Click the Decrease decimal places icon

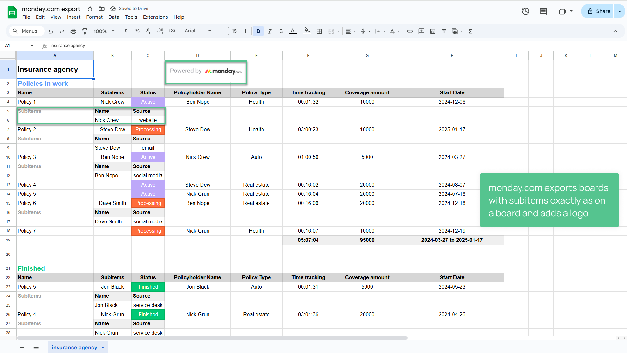[x=149, y=31]
